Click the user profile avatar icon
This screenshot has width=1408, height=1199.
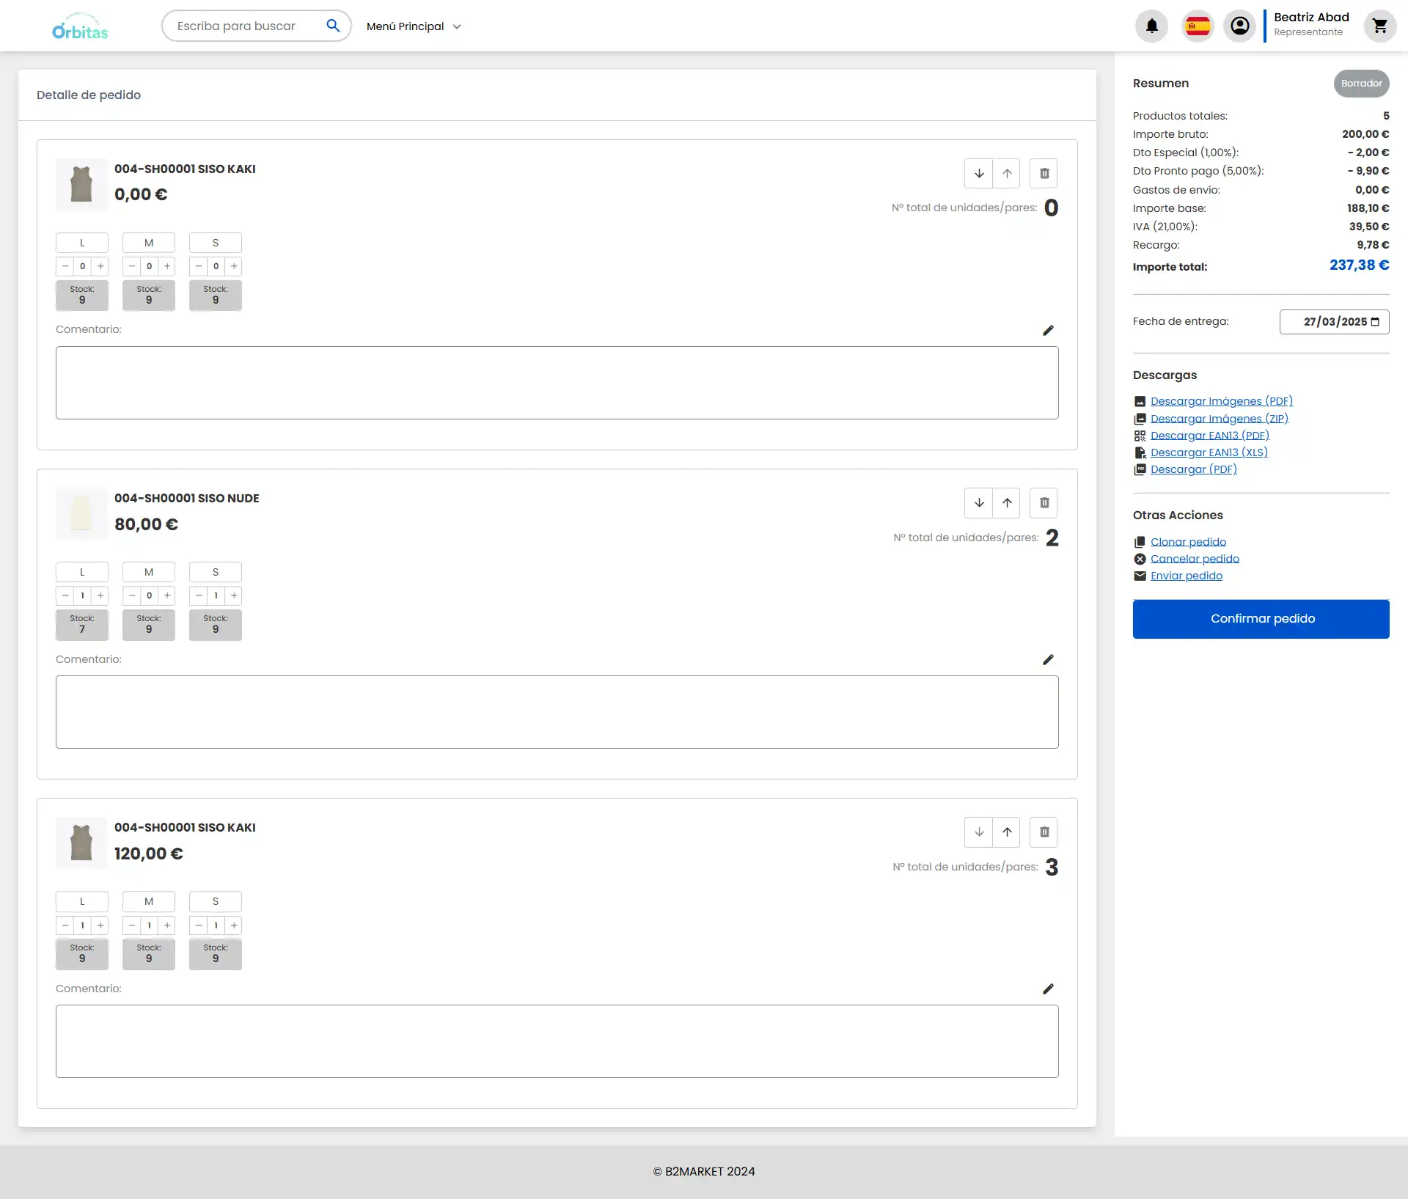point(1239,26)
